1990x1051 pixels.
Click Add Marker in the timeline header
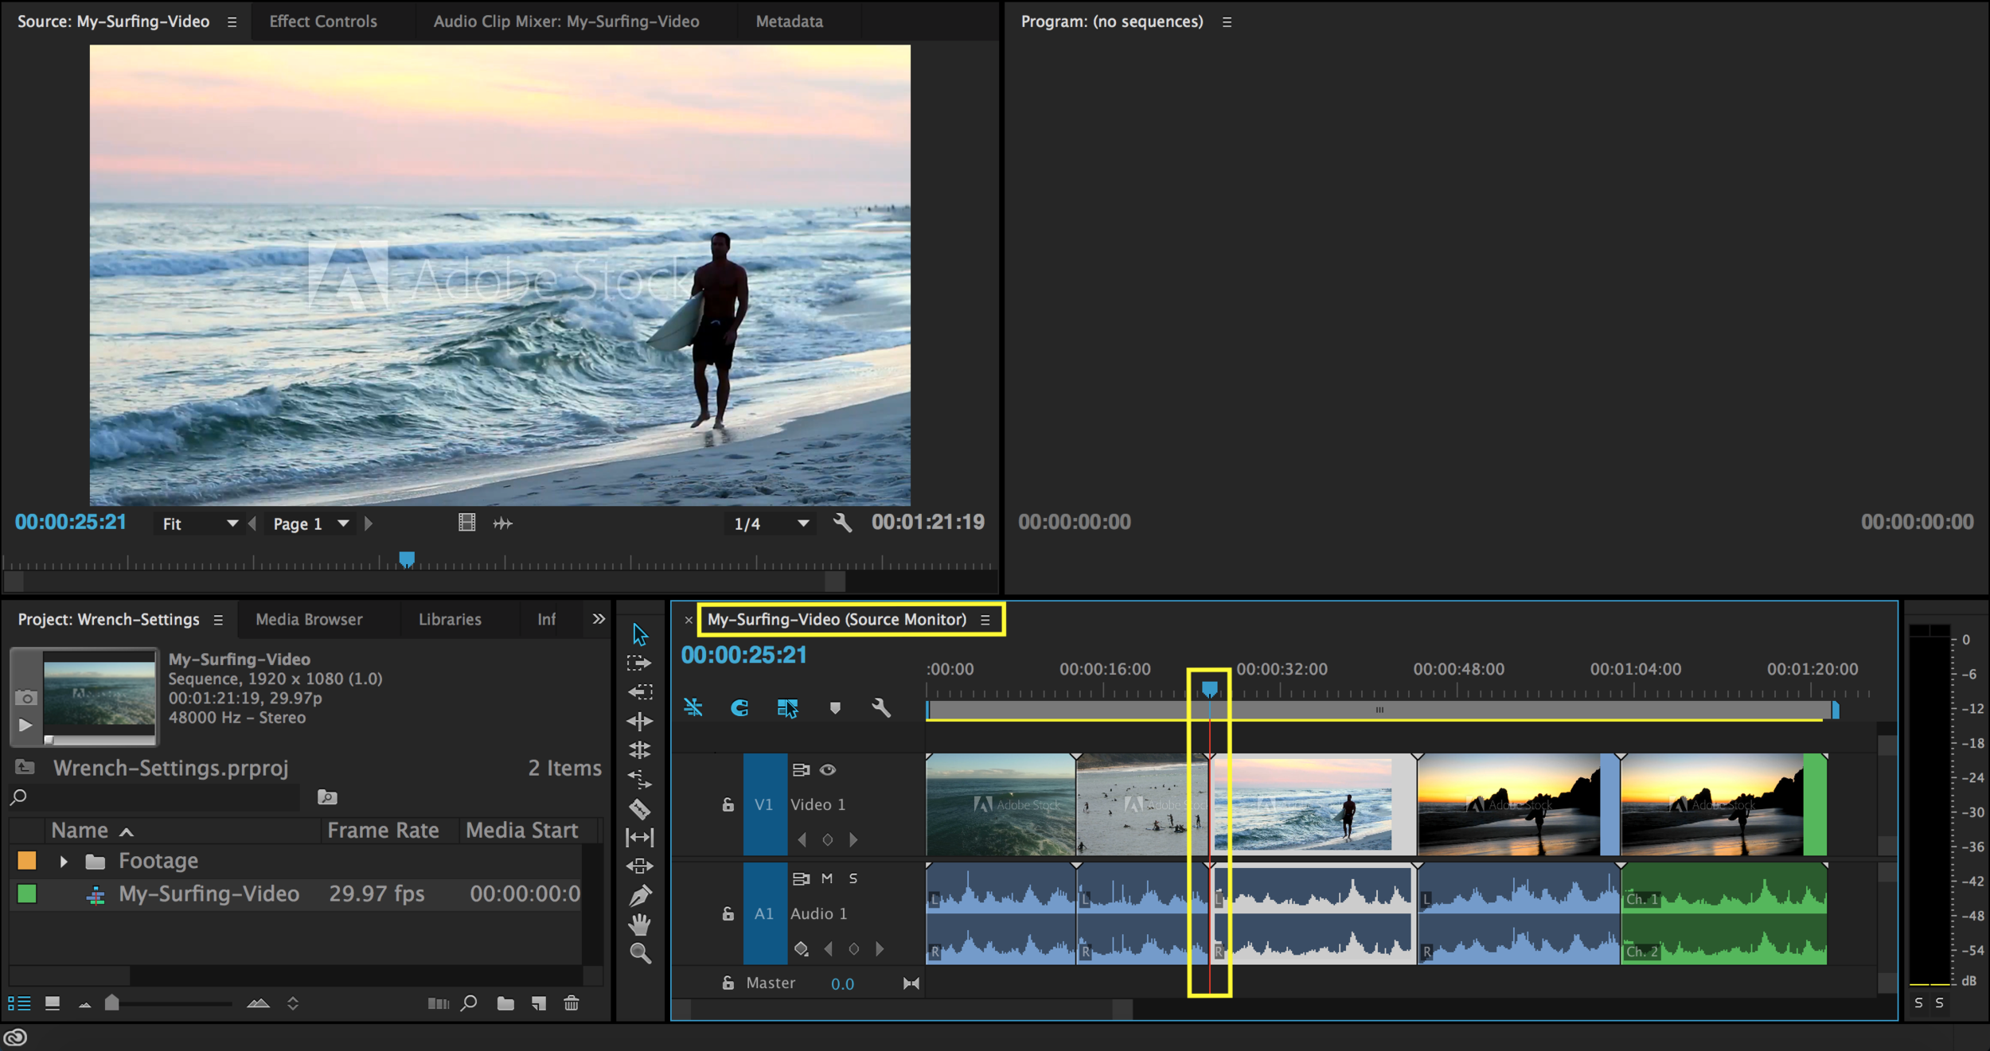click(x=835, y=707)
